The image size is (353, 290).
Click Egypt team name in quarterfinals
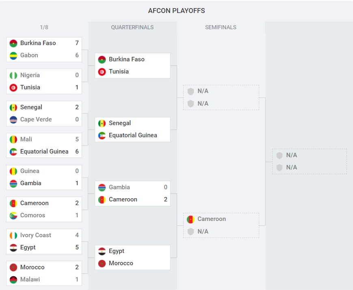coord(117,251)
